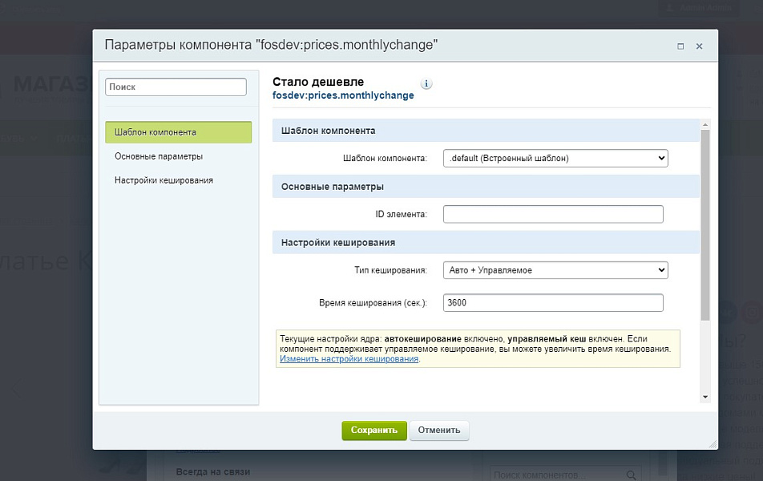Click the fosdev:prices.monthlychange component name
This screenshot has width=763, height=481.
(343, 95)
